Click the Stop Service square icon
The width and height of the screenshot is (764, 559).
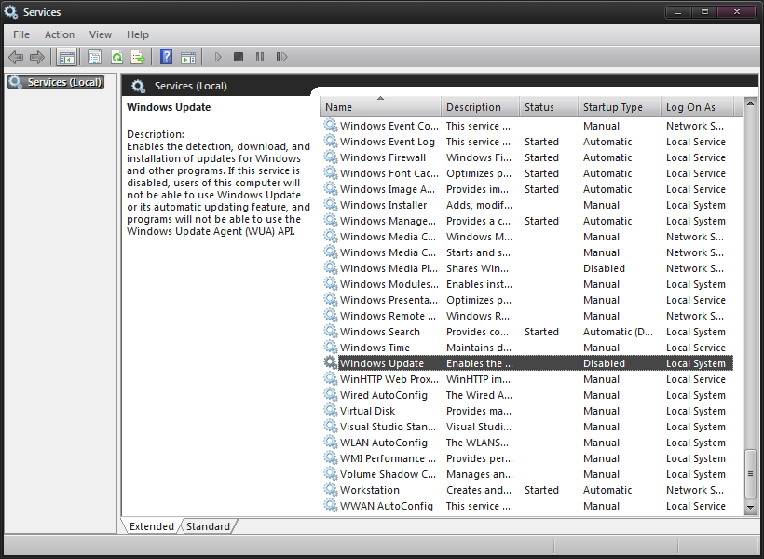[x=239, y=58]
